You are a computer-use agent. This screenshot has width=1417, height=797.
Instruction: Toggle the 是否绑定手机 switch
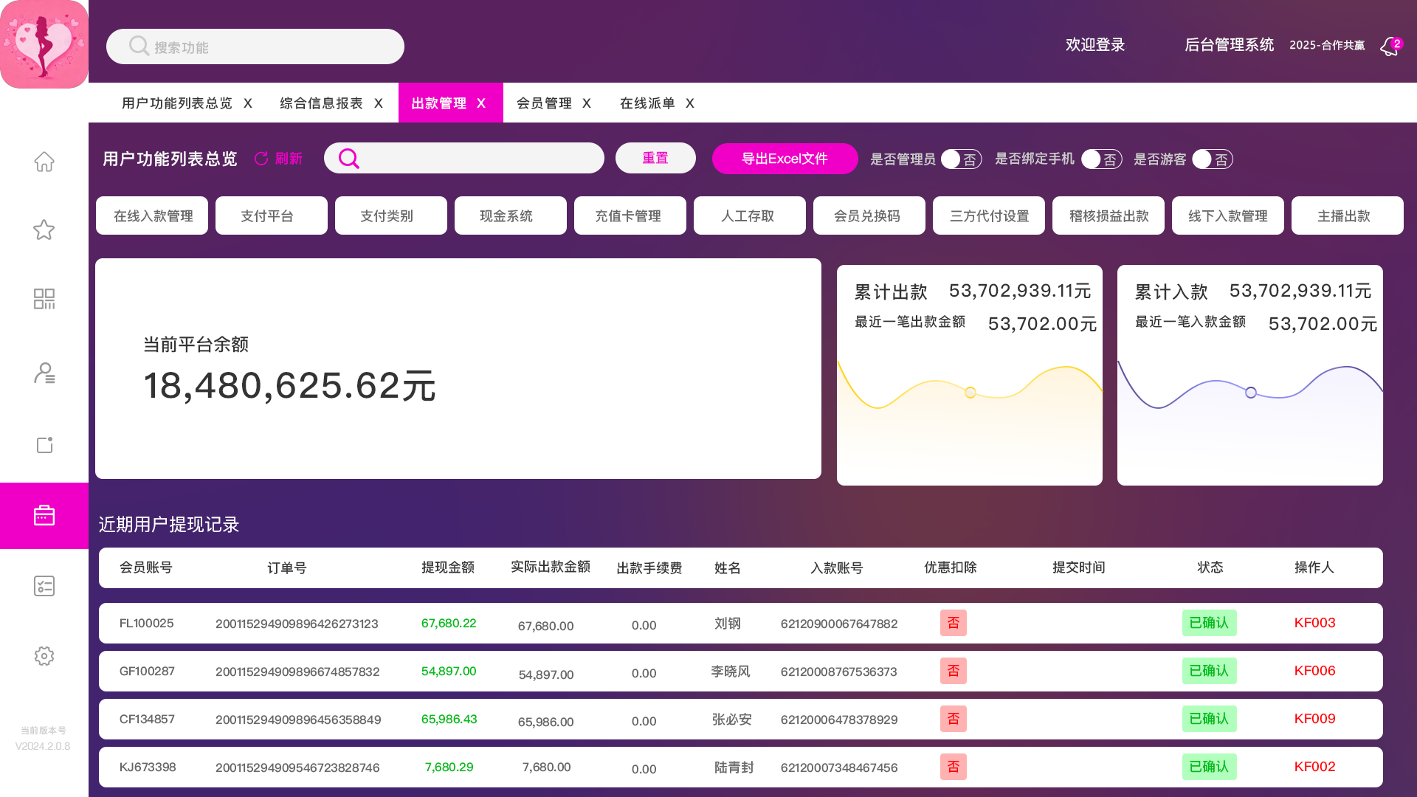(x=1100, y=159)
